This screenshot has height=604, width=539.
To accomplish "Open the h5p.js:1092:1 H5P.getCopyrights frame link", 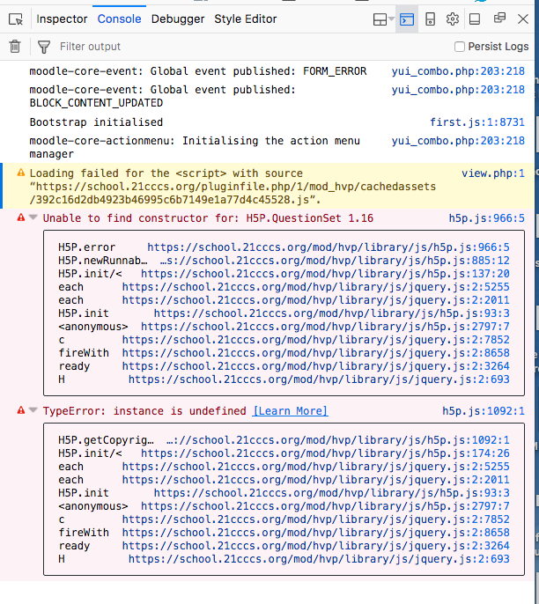I will point(338,440).
